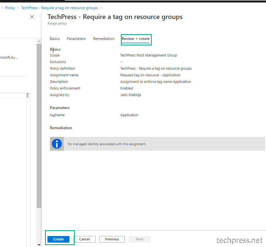Click scrollbar up arrow in left pane

click(x=39, y=41)
